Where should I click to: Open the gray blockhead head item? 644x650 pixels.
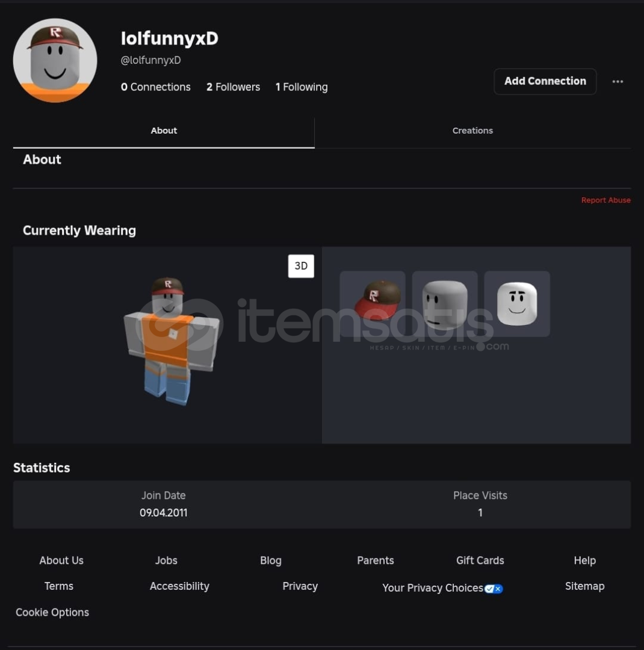pyautogui.click(x=445, y=303)
